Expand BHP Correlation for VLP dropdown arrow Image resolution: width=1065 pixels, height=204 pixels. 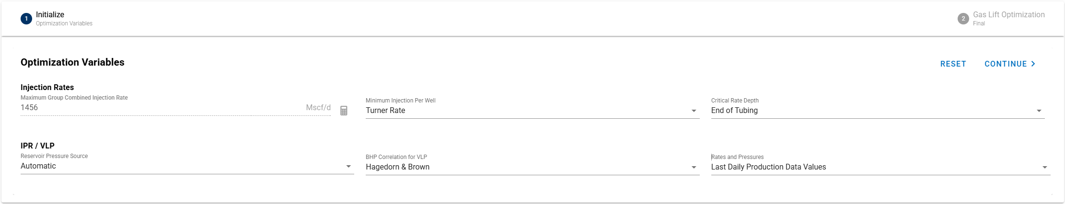[694, 167]
